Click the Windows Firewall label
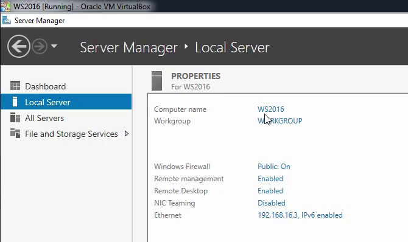The image size is (408, 242). pos(182,167)
